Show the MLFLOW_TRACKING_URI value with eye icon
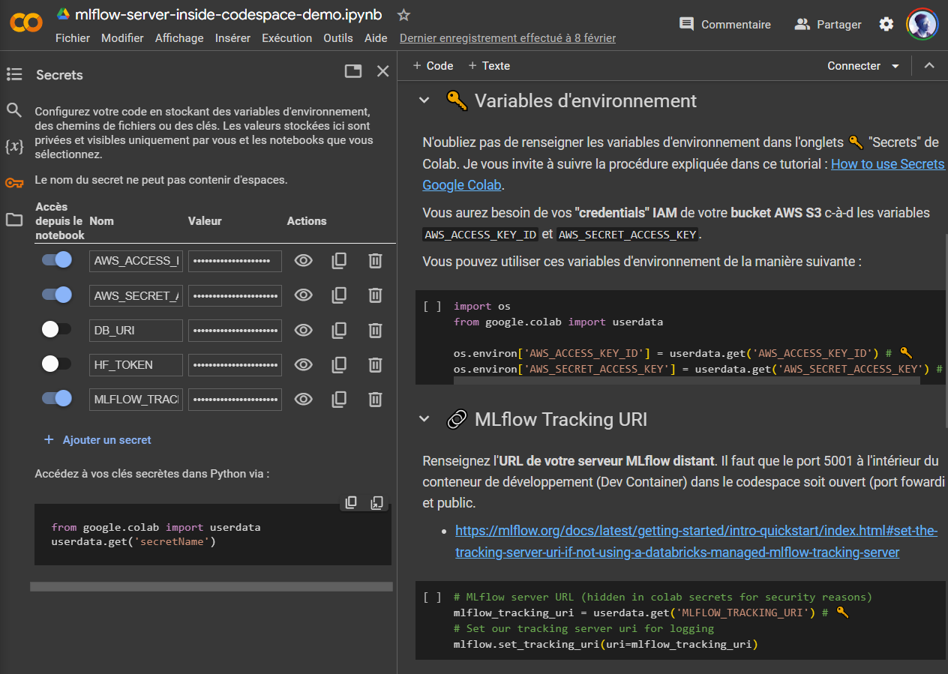The width and height of the screenshot is (948, 674). (x=303, y=399)
